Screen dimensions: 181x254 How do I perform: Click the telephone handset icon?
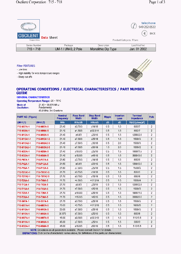click(134, 26)
